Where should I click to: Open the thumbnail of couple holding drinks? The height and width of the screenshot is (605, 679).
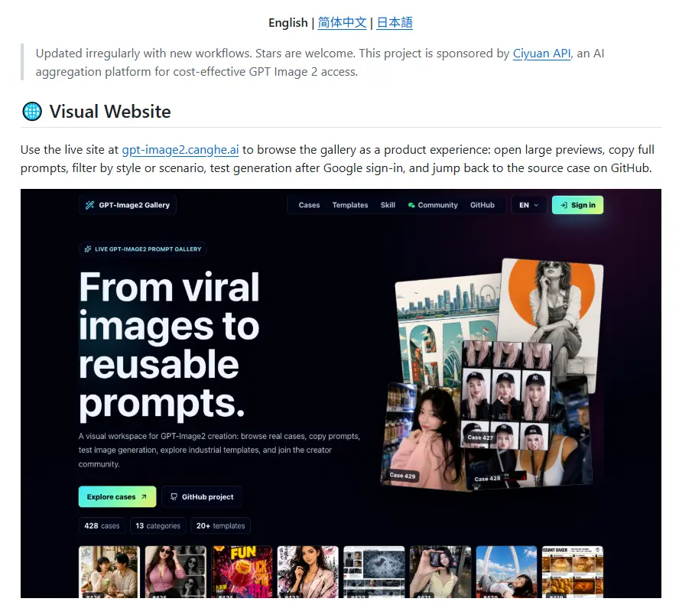(109, 571)
